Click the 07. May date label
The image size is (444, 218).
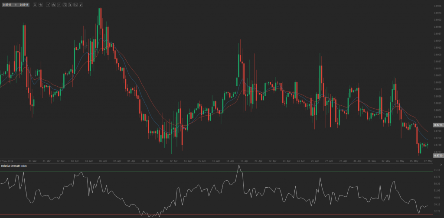click(x=428, y=161)
